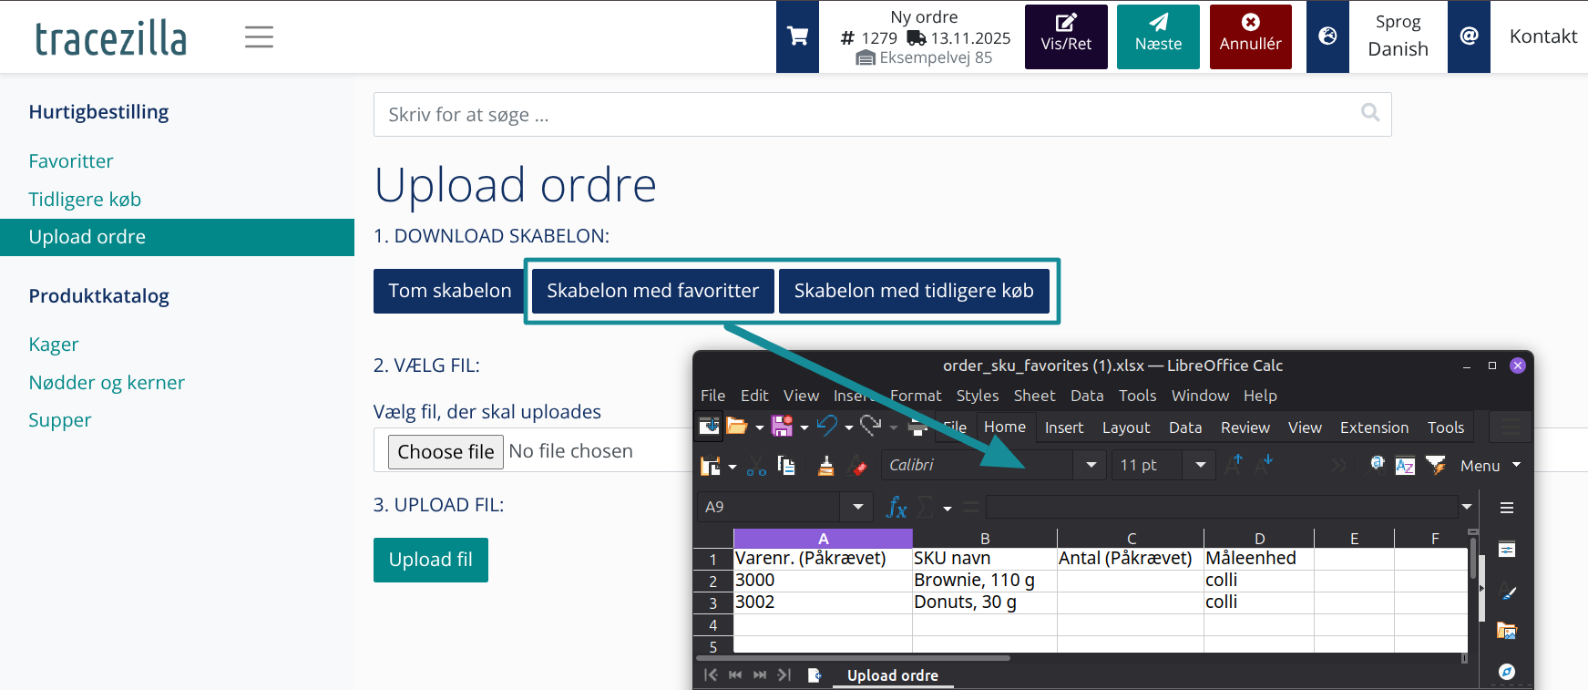Select Upload ordre in sidebar
Viewport: 1588px width, 690px height.
(177, 237)
